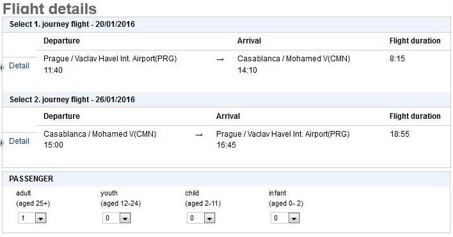Click the 'Select 2. journey flight' header
Image resolution: width=453 pixels, height=237 pixels.
point(72,100)
